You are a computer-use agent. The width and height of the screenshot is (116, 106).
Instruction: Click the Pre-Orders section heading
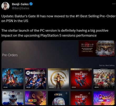(10, 55)
